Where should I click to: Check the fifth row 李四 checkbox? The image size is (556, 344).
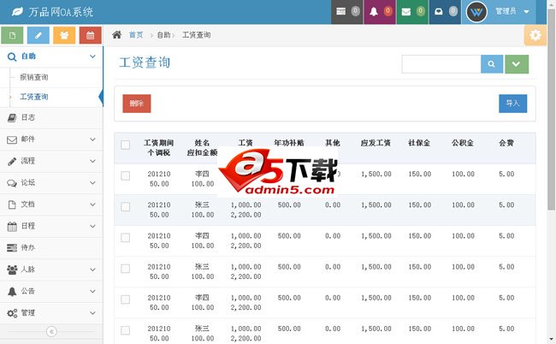125,300
